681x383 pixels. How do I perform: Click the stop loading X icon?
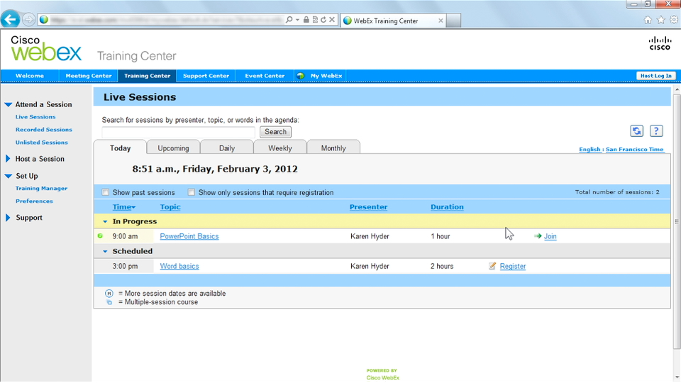332,20
